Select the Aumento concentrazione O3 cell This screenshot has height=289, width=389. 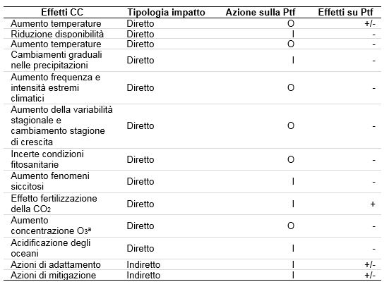tap(51, 226)
